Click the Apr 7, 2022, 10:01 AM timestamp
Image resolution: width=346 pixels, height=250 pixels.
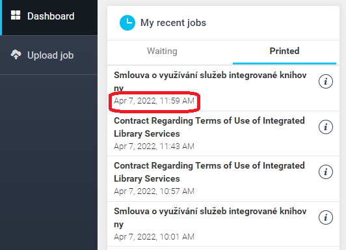click(154, 237)
